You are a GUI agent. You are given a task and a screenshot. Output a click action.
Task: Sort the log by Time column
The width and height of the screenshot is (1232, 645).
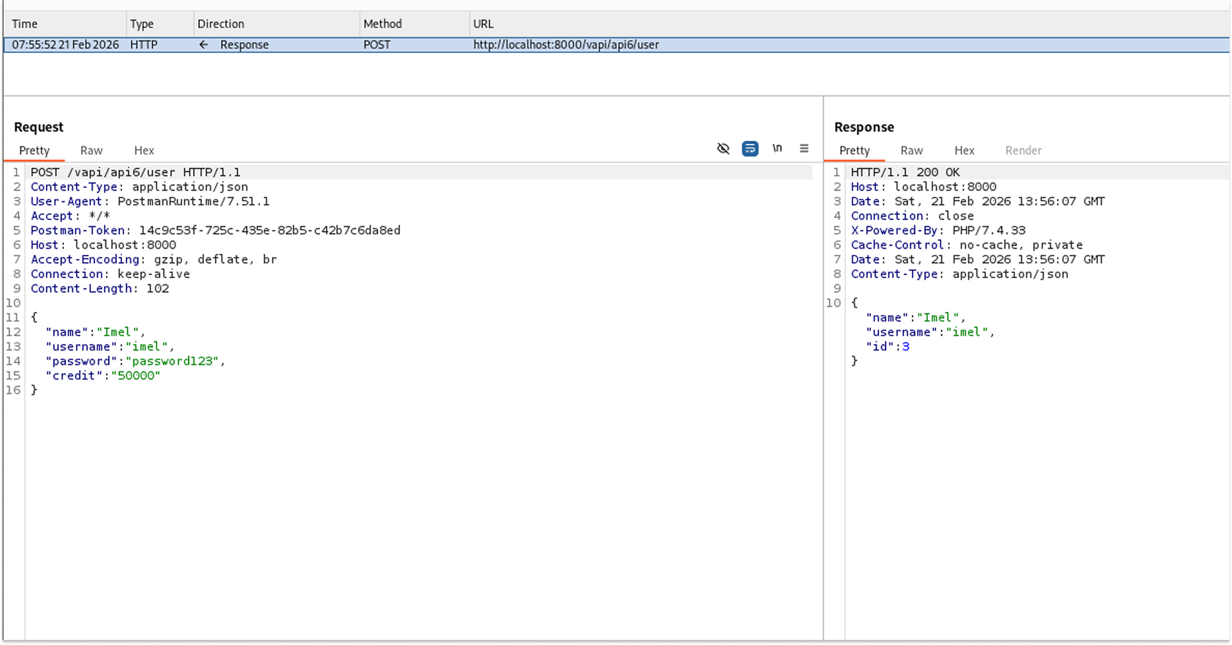pos(25,24)
